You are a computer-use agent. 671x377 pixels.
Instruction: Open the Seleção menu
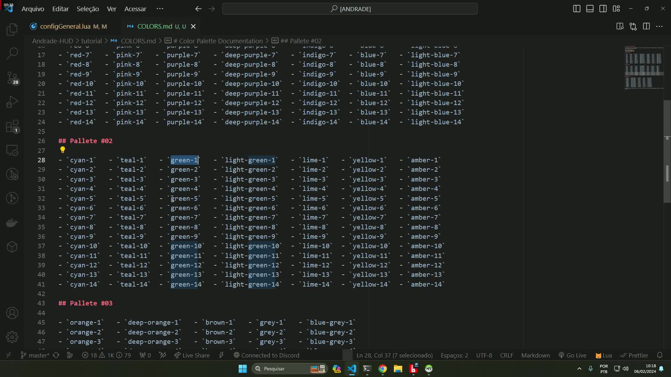pyautogui.click(x=88, y=9)
